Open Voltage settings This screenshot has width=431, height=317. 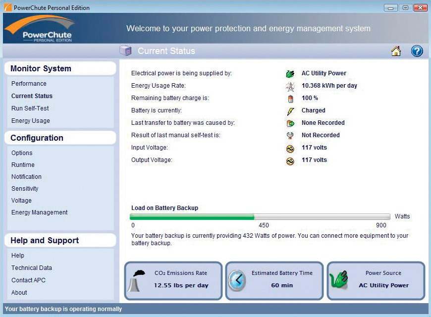pos(21,201)
